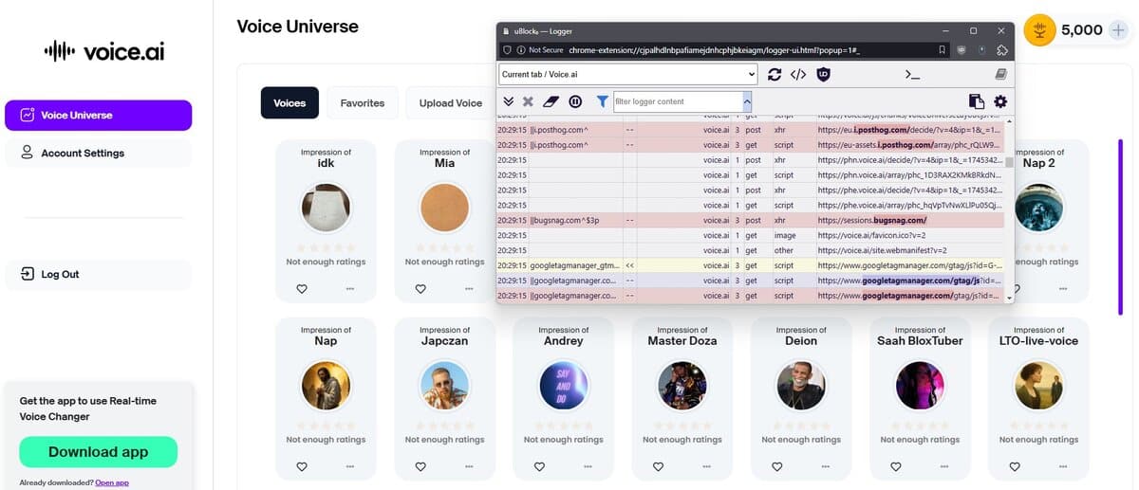The height and width of the screenshot is (490, 1139).
Task: Click the Andrey voice avatar
Action: point(563,385)
